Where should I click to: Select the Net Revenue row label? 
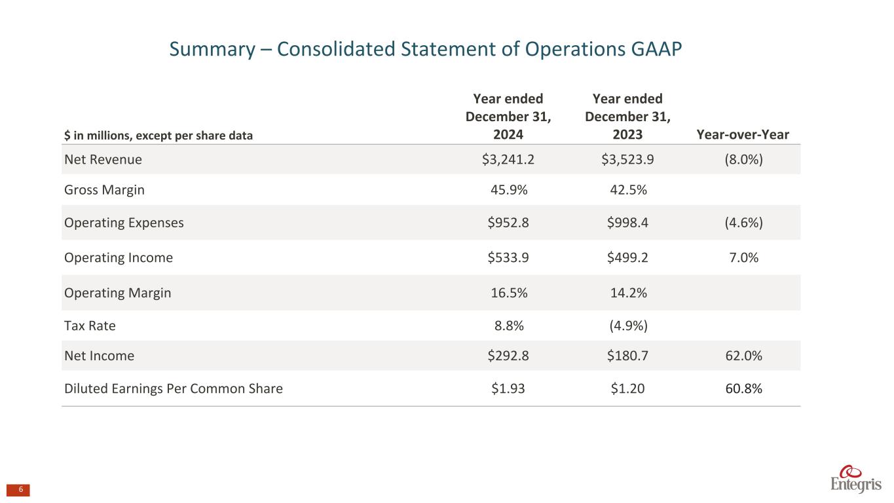pyautogui.click(x=103, y=159)
